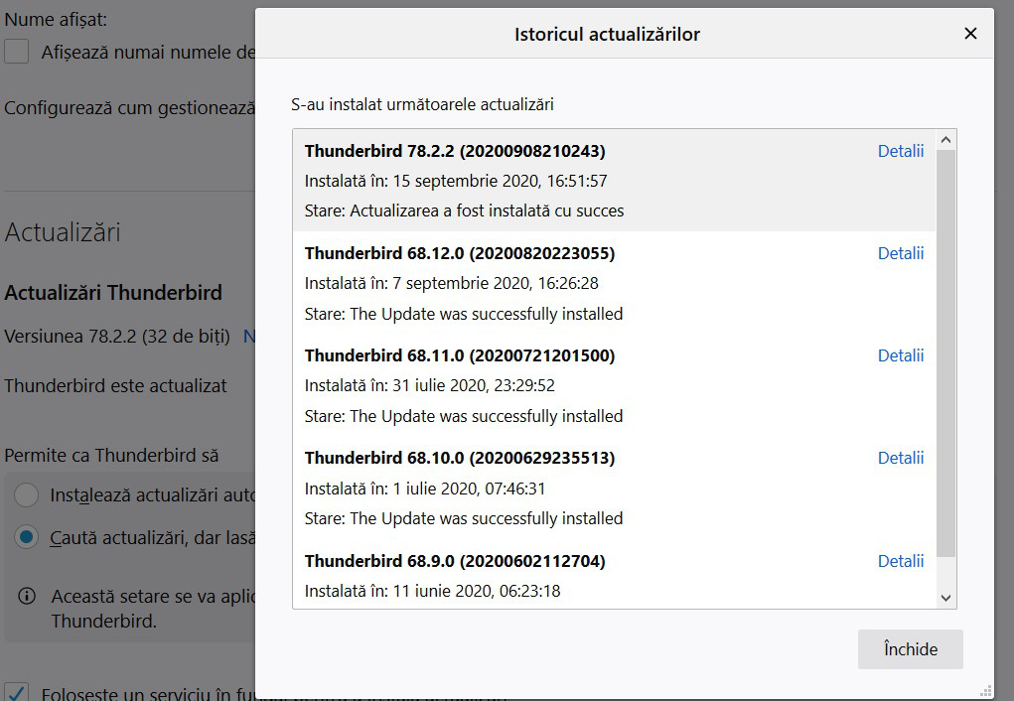Open Detalii for Thunderbird 68.9.0
This screenshot has height=701, width=1014.
pyautogui.click(x=900, y=561)
